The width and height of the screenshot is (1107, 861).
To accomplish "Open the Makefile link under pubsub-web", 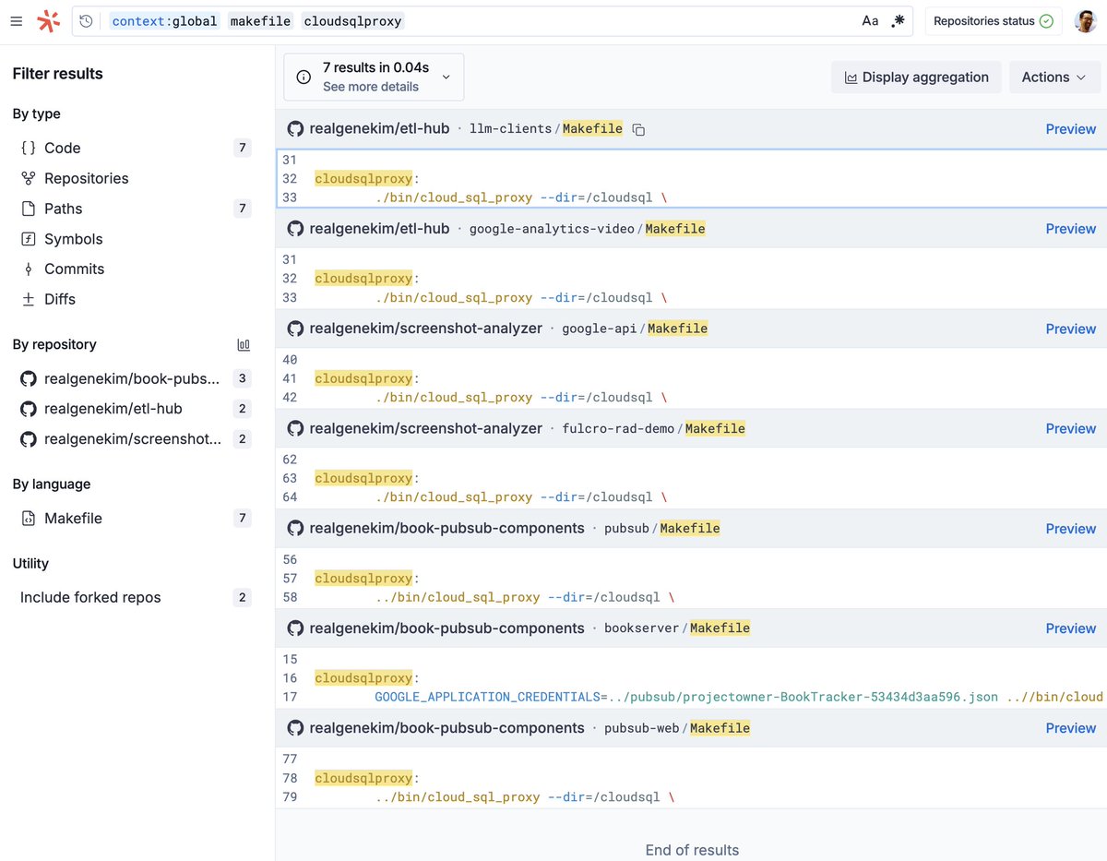I will (x=720, y=728).
